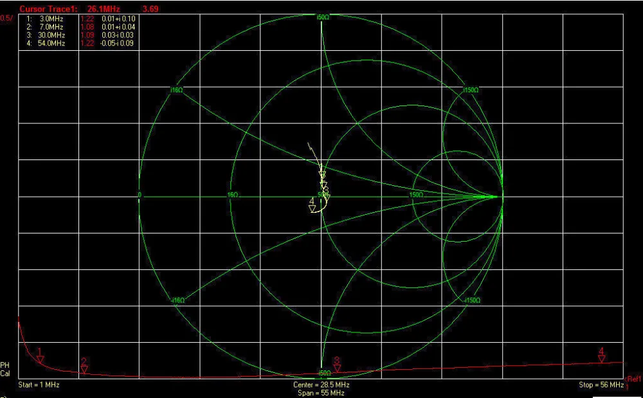Click the "0.5/" scale-per-division label
643x398 pixels.
click(x=6, y=18)
